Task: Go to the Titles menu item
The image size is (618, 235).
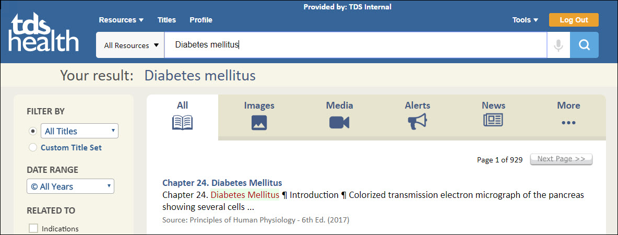Action: (167, 20)
